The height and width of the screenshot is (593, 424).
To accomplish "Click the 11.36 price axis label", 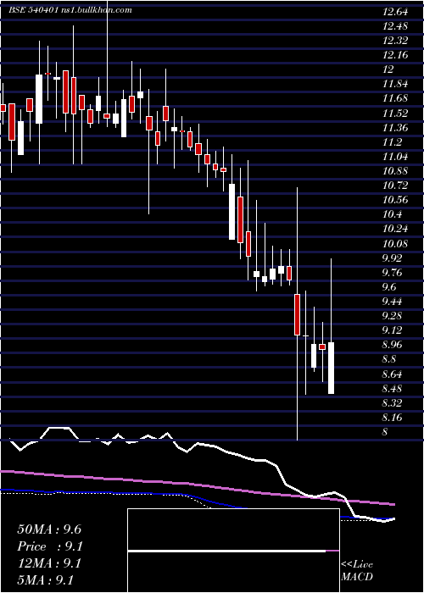I will click(x=395, y=127).
